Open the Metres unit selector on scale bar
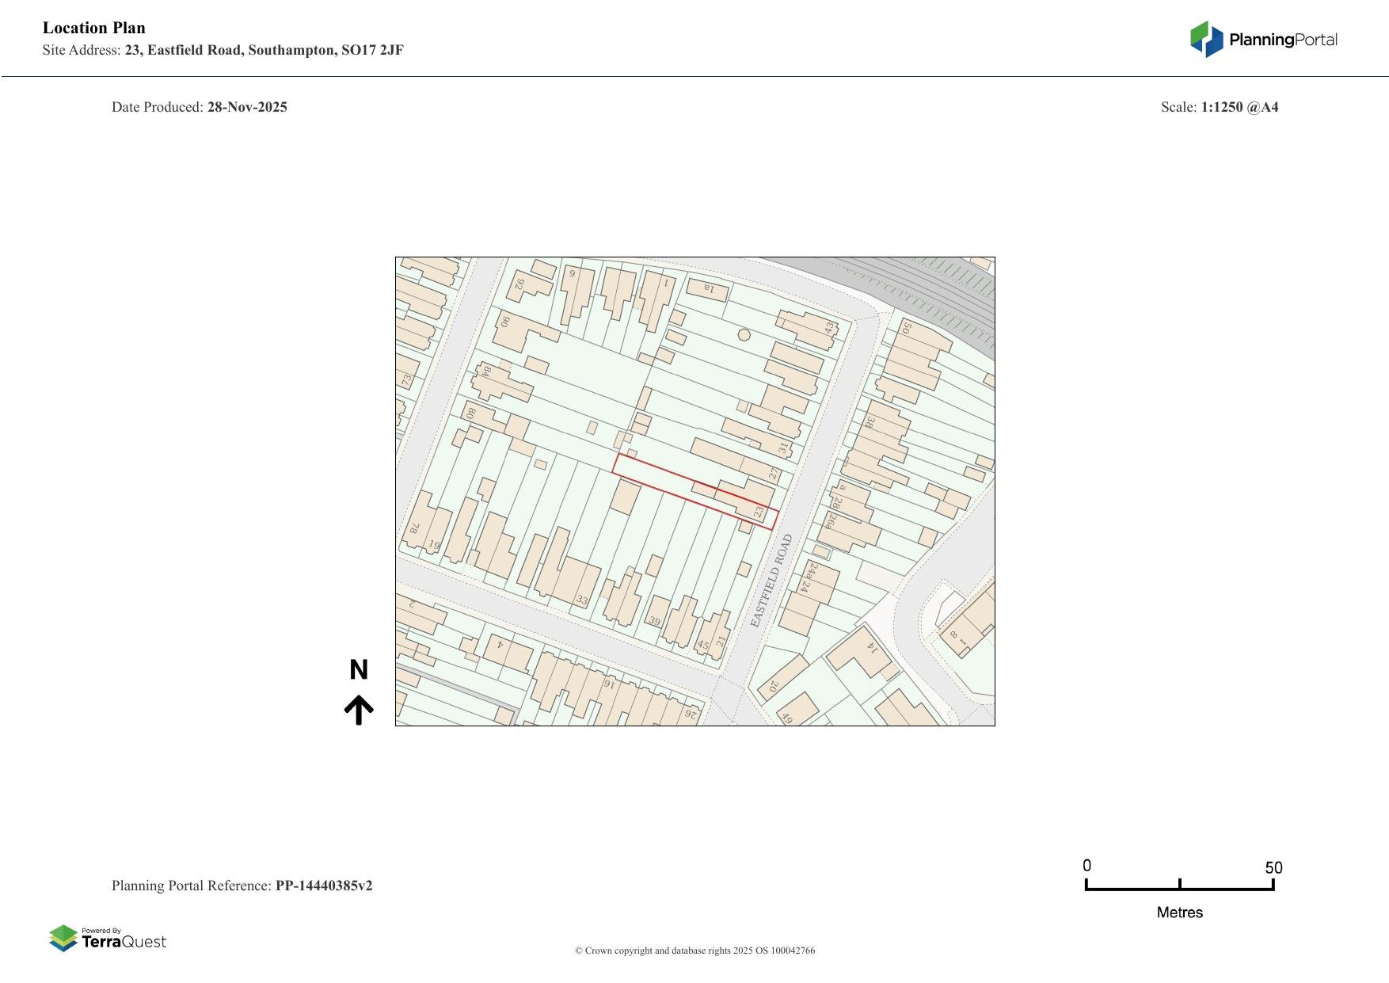 1179,912
